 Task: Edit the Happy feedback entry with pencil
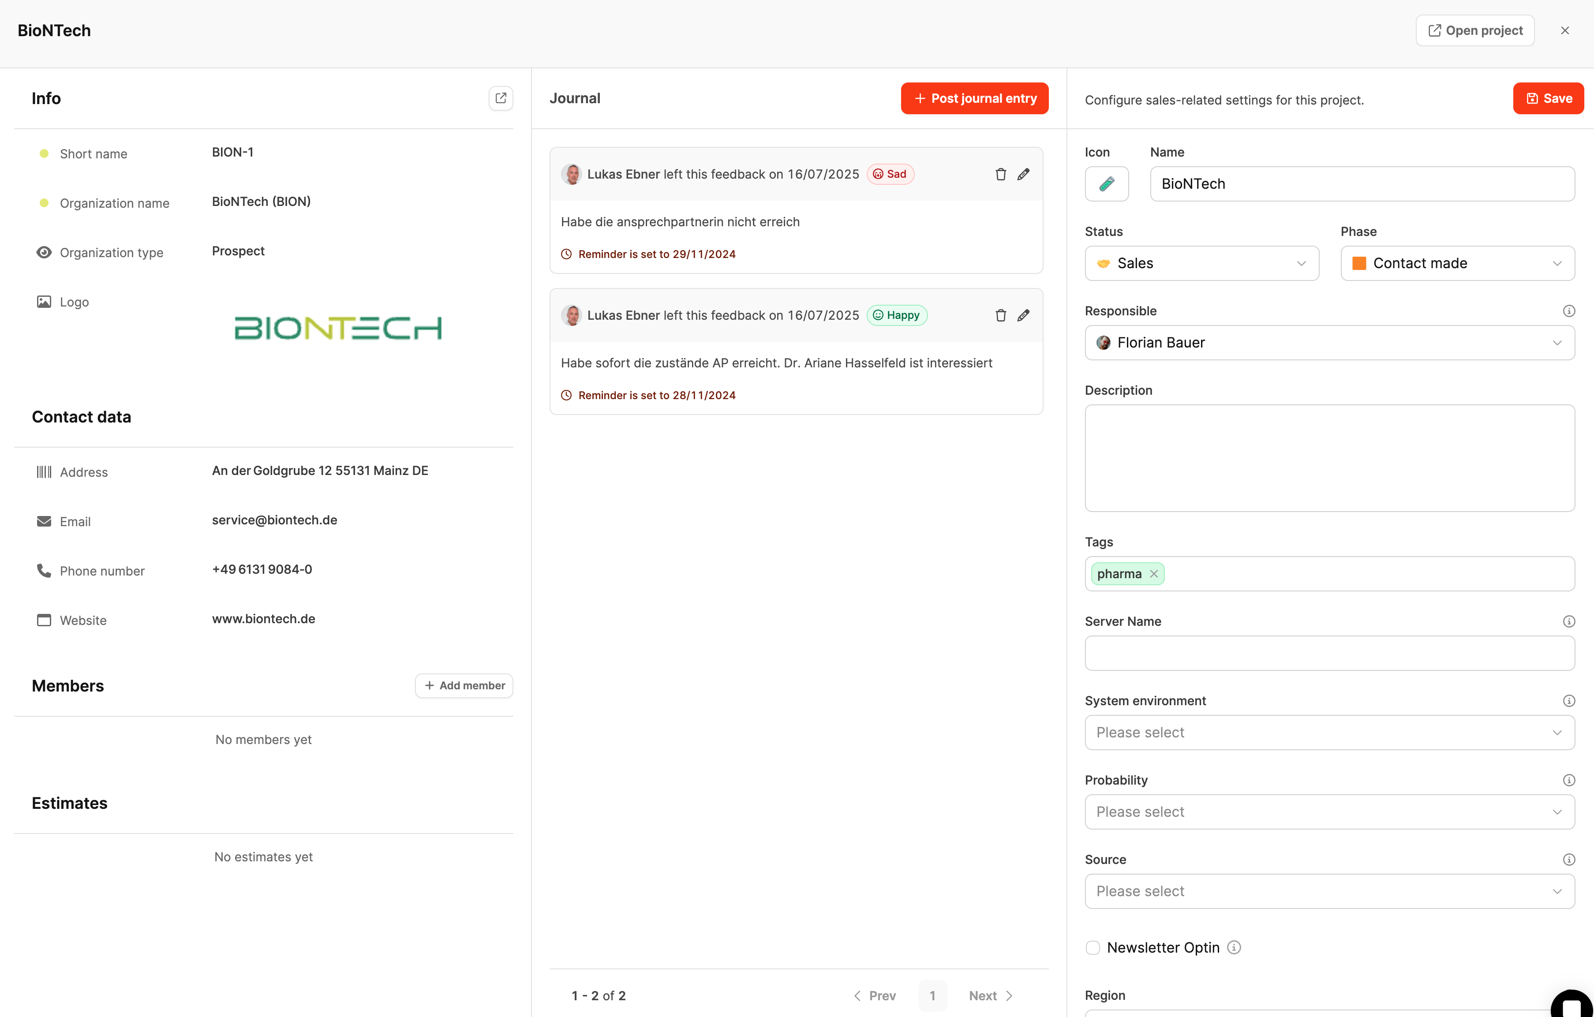tap(1023, 315)
